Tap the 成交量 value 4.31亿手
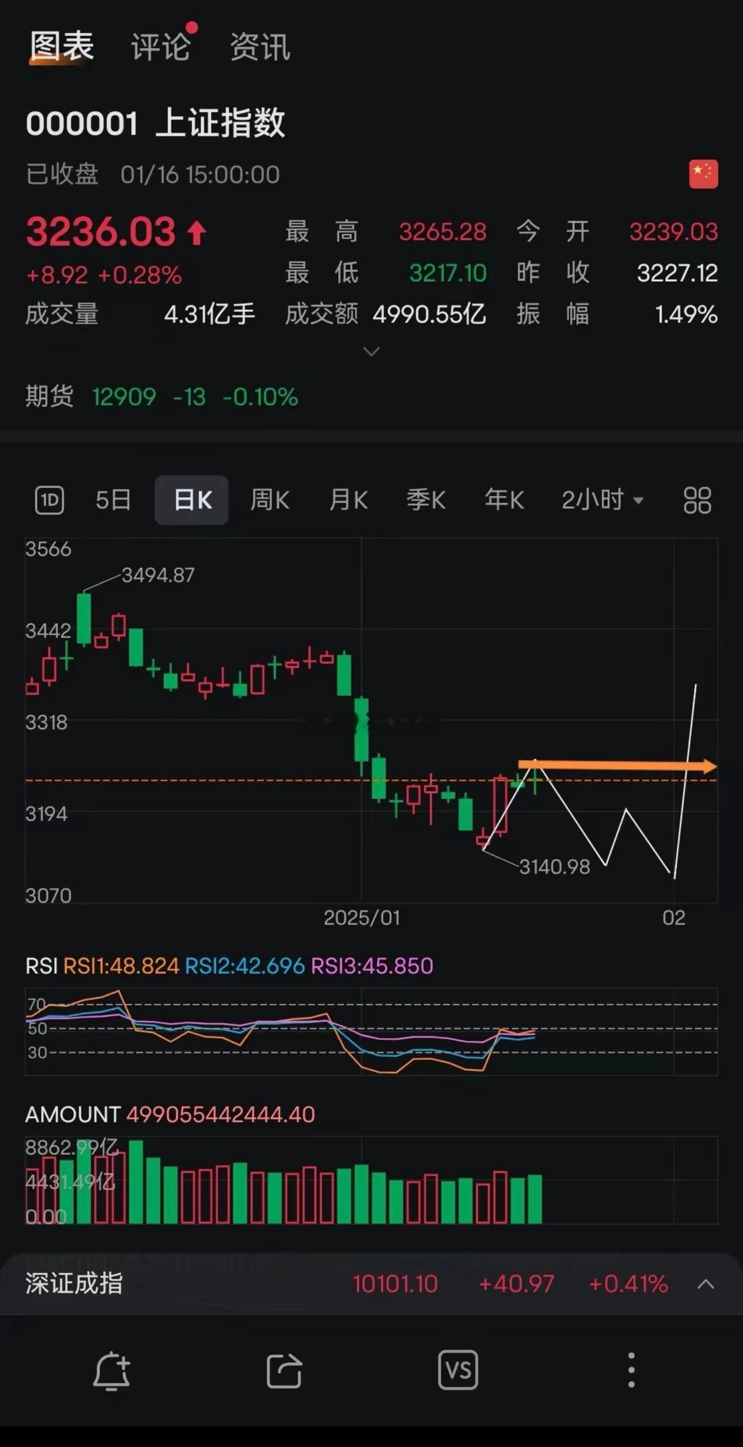Image resolution: width=743 pixels, height=1447 pixels. 209,314
